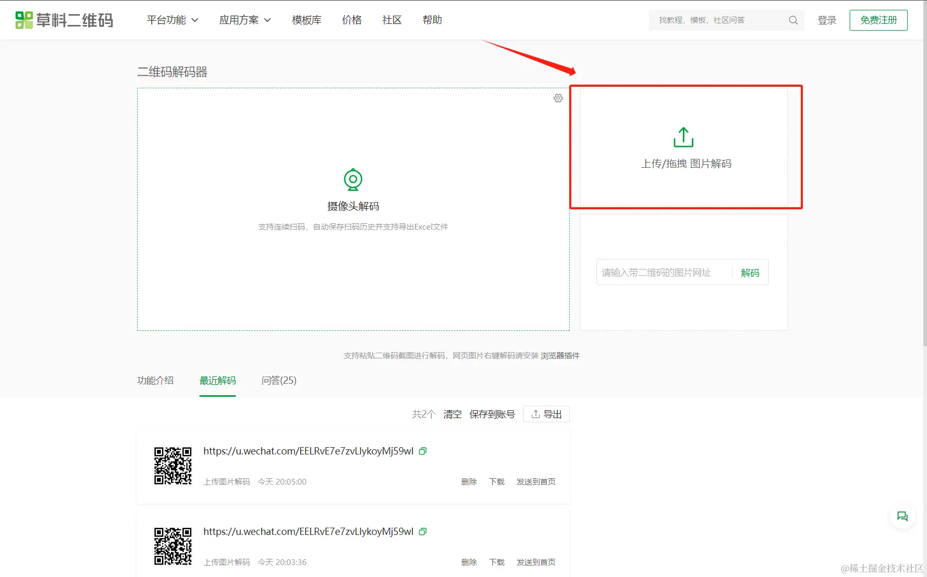Viewport: 927px width, 577px height.
Task: Click the QR thumbnail of 20:05:00 entry
Action: 173,466
